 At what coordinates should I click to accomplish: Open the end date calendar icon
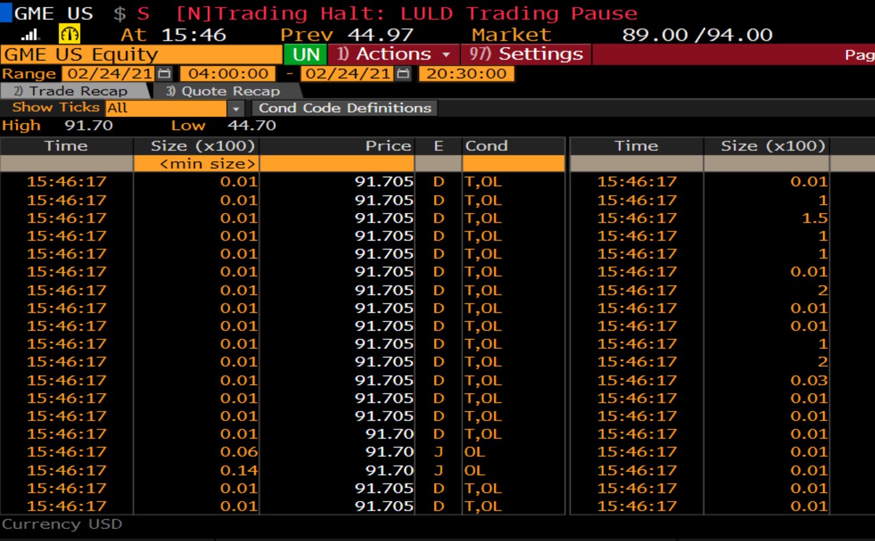[404, 74]
